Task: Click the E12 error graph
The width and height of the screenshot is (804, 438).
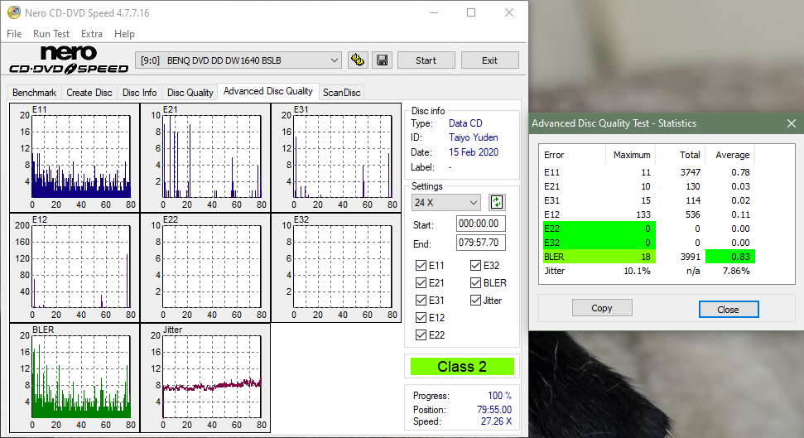Action: 75,267
